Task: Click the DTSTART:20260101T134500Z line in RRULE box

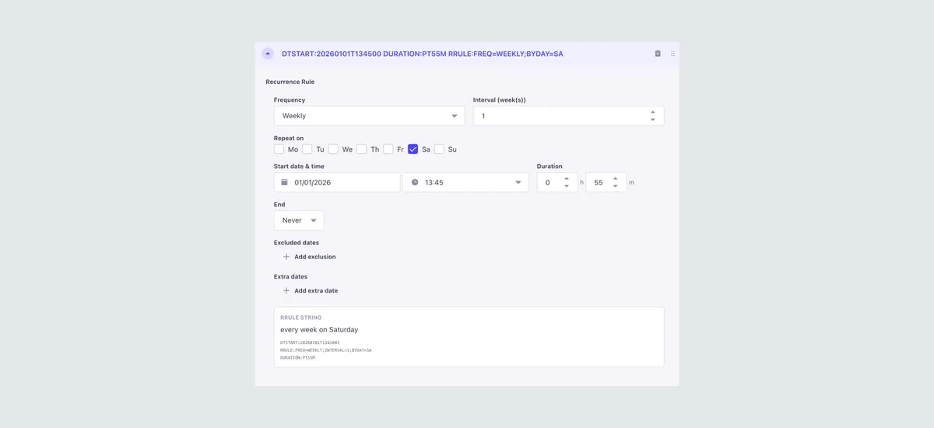Action: coord(310,342)
